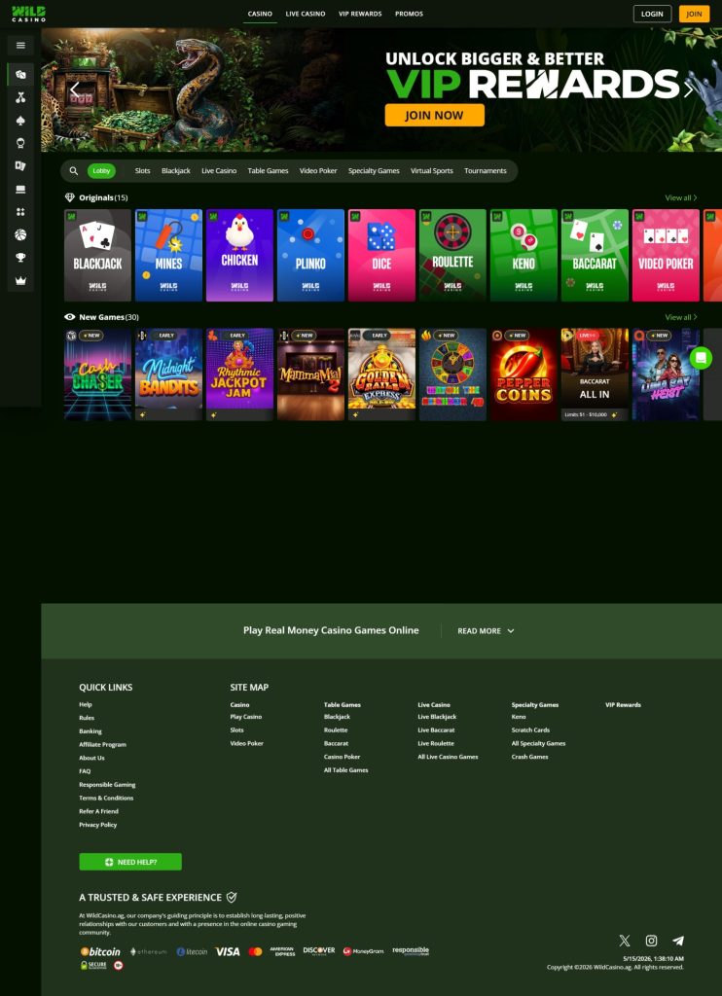Switch to the Live Casino top menu
Image resolution: width=722 pixels, height=996 pixels.
[x=306, y=14]
